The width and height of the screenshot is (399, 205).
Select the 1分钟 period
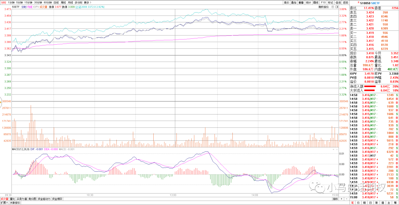[x=11, y=3]
